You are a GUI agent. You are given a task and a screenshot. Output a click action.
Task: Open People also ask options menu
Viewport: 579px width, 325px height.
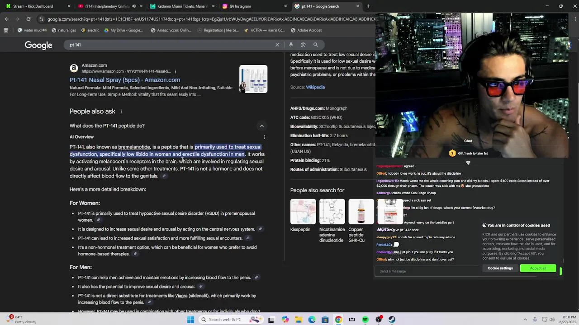pyautogui.click(x=121, y=111)
